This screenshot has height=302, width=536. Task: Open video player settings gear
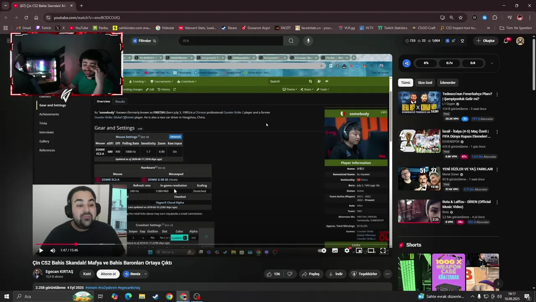pos(347,250)
